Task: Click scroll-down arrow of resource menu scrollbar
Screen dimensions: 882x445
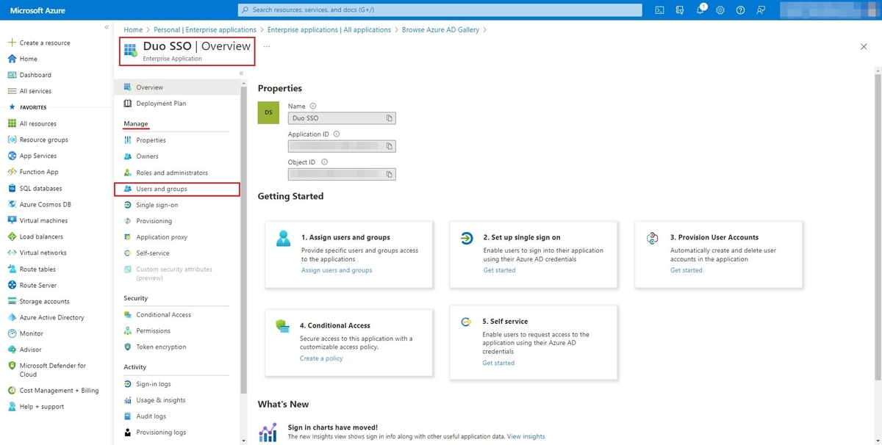Action: (x=244, y=440)
